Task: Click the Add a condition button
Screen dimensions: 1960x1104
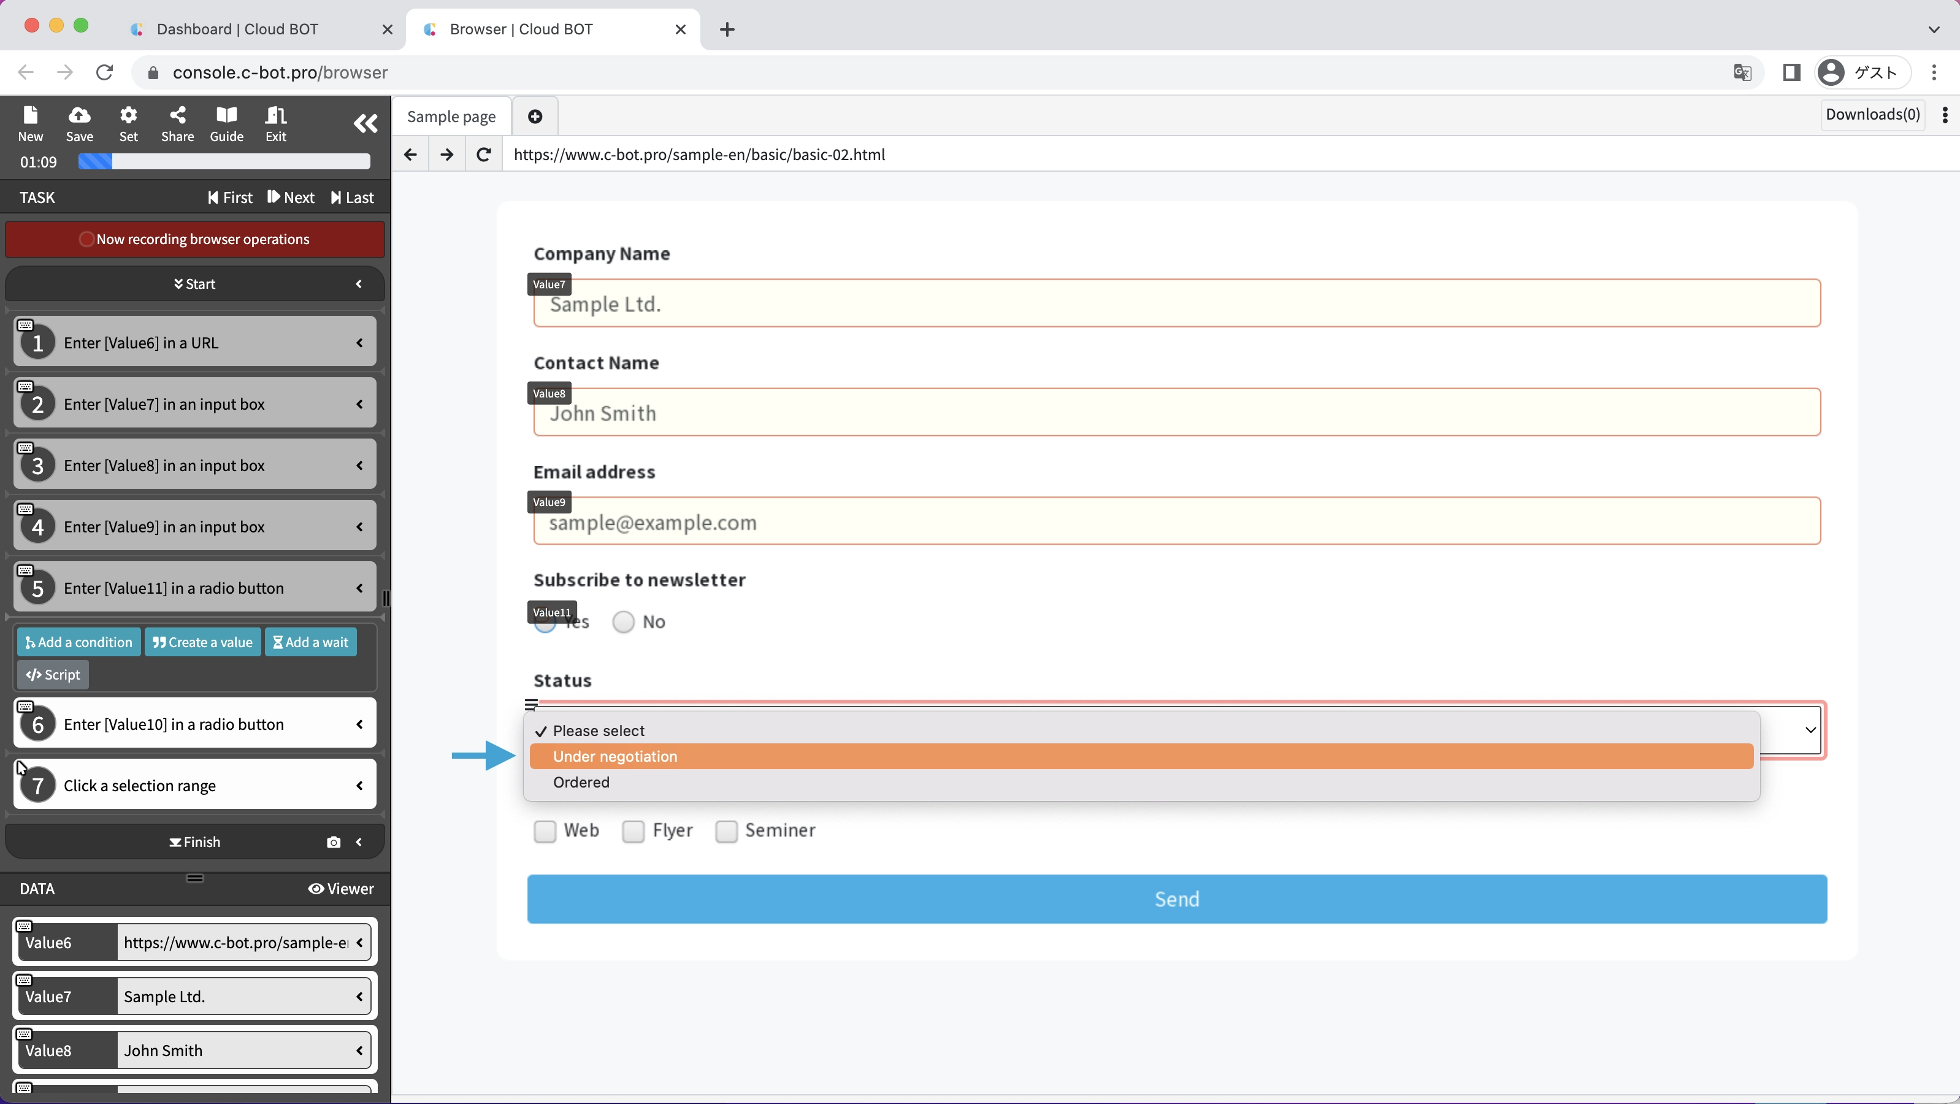Action: [x=79, y=642]
